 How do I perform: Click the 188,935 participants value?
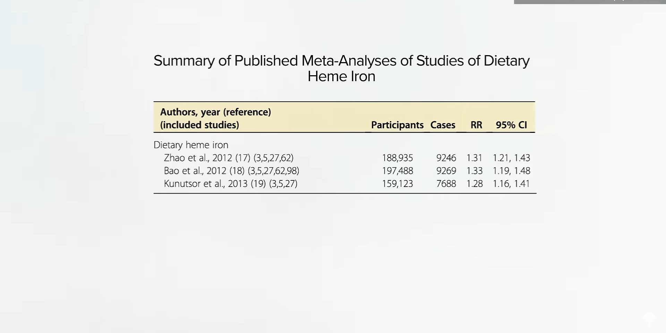397,158
